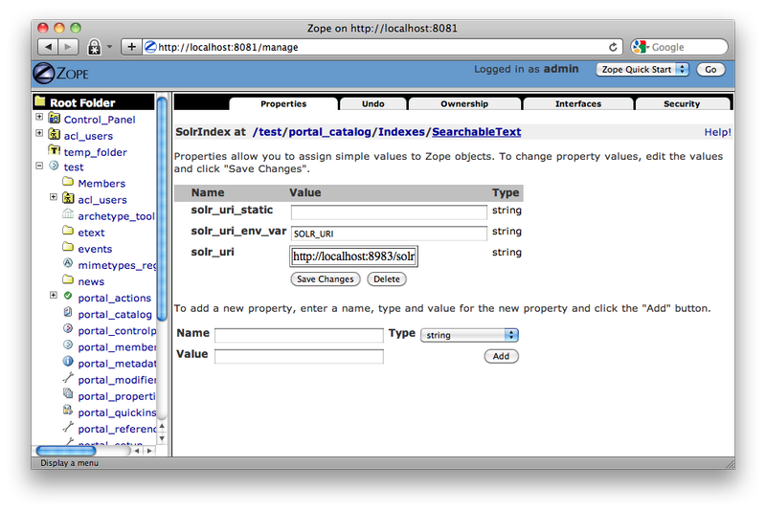766x512 pixels.
Task: Click the new property Value field
Action: (x=299, y=356)
